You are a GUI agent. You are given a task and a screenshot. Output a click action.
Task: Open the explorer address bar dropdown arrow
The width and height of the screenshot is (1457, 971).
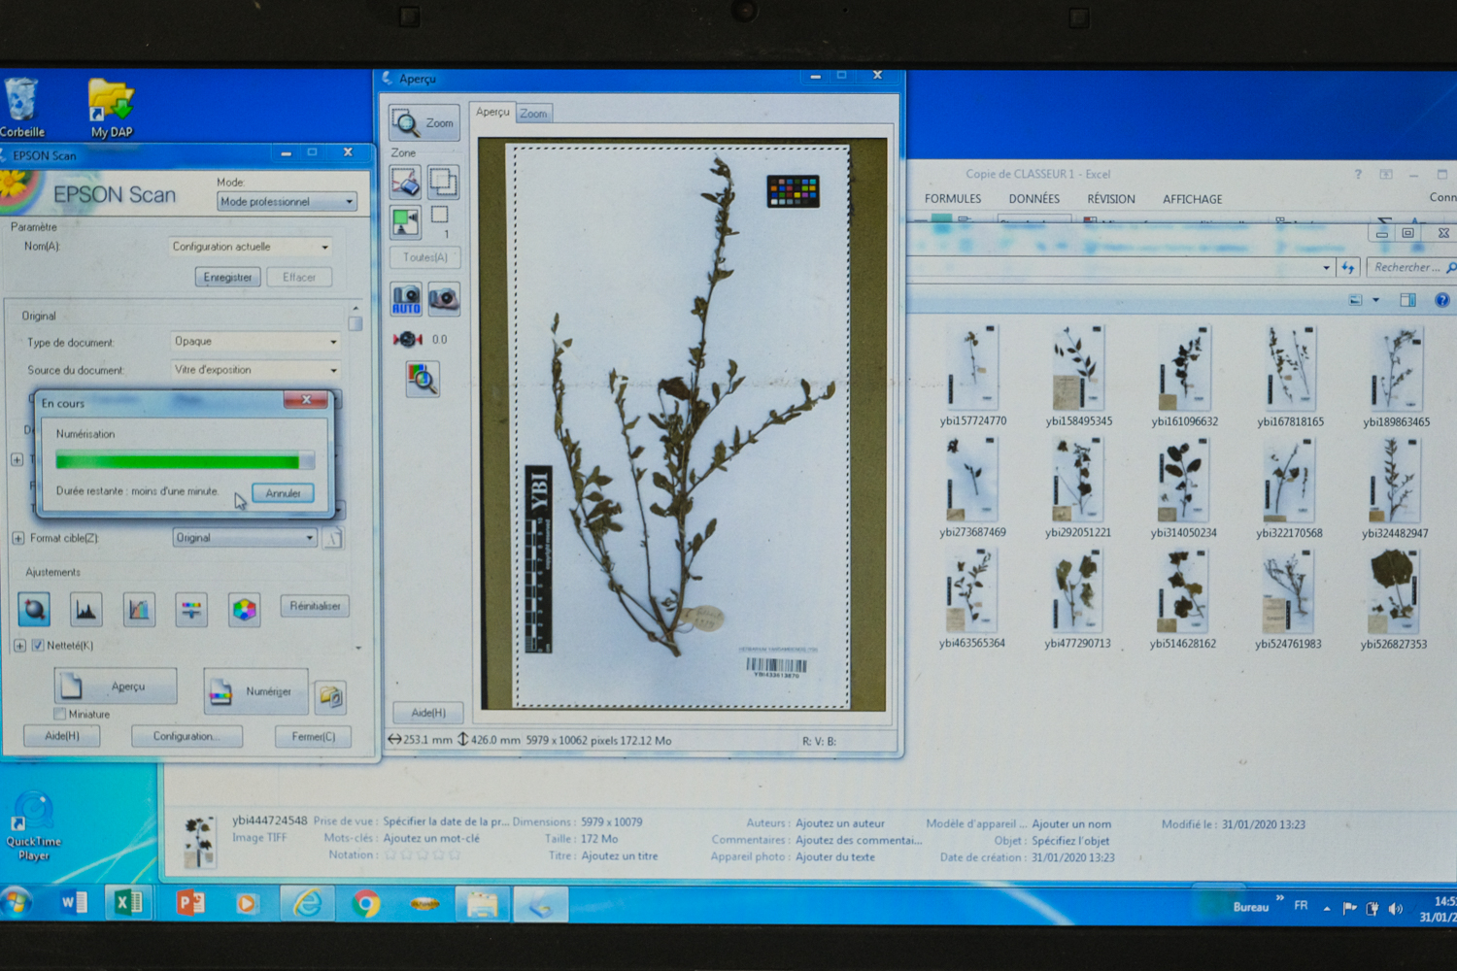click(x=1326, y=267)
